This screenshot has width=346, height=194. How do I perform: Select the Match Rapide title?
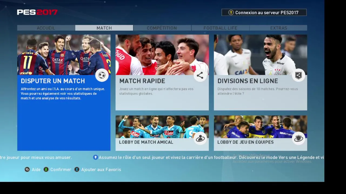142,81
